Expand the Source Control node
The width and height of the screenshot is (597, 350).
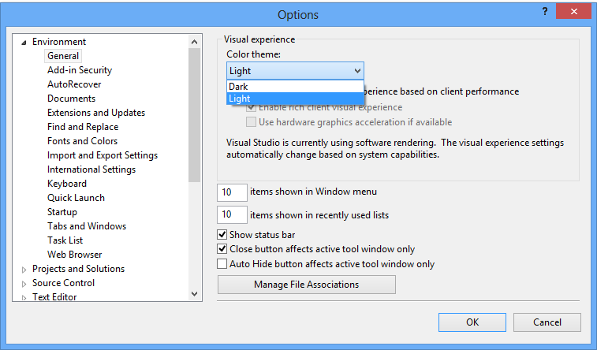click(x=24, y=284)
